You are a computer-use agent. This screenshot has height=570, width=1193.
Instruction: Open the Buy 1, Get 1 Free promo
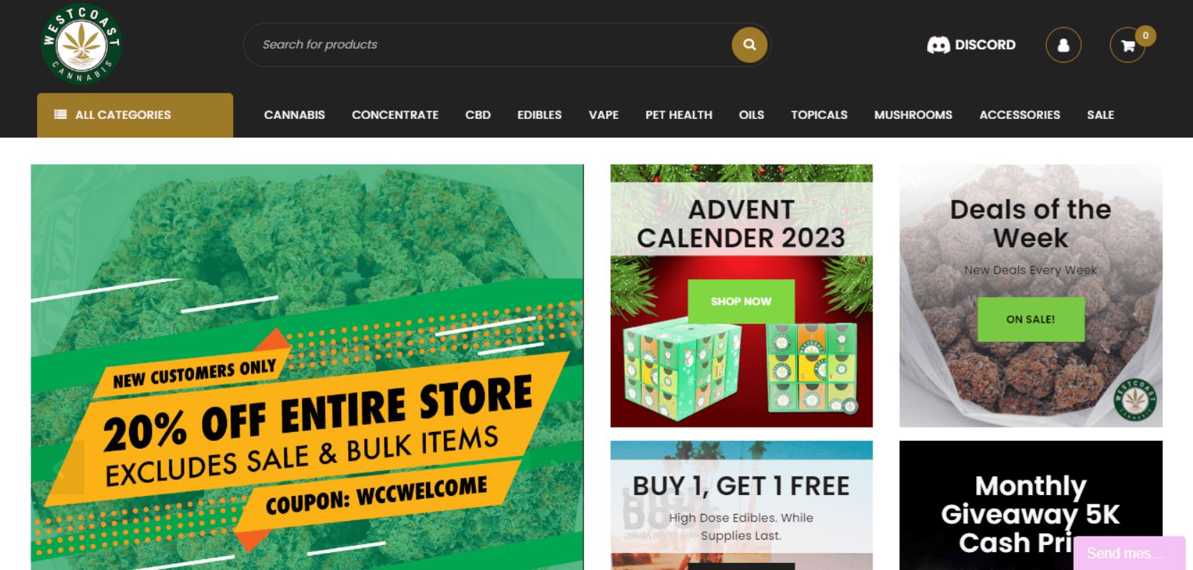741,505
